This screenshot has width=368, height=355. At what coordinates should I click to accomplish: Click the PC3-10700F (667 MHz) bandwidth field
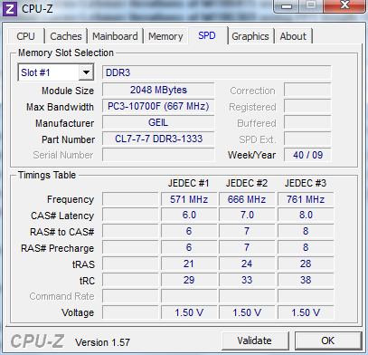(x=158, y=106)
